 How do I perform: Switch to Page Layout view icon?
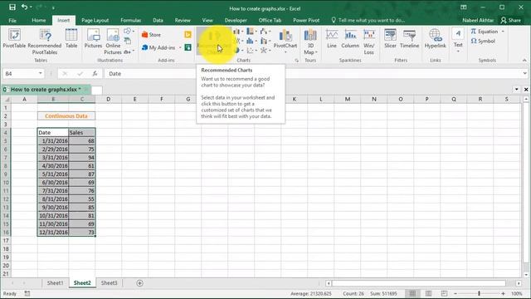(428, 293)
